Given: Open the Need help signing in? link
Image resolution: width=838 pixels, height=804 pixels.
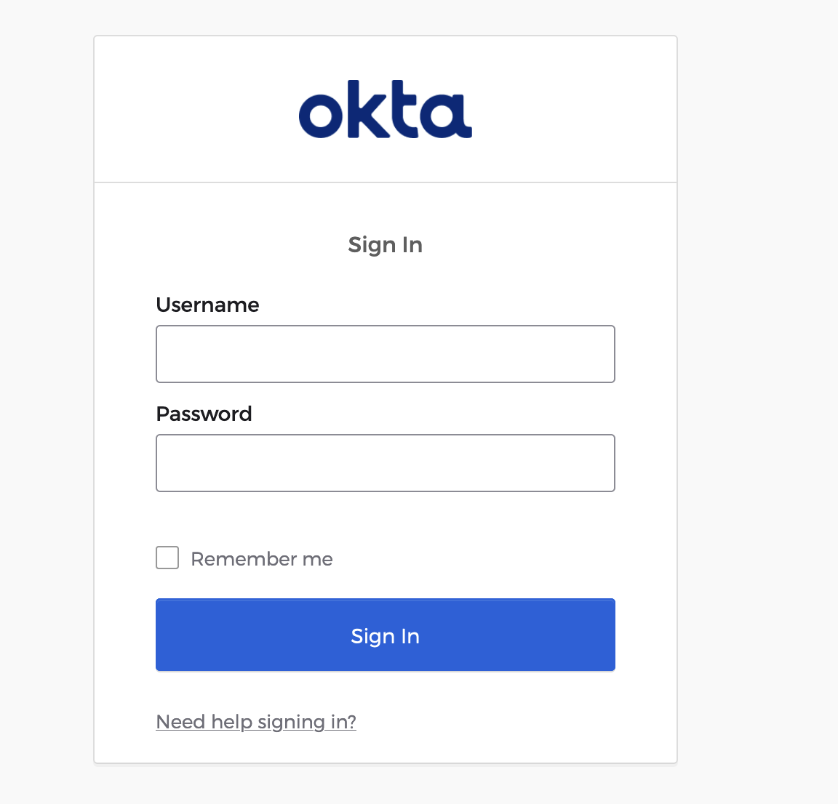Looking at the screenshot, I should pyautogui.click(x=256, y=722).
